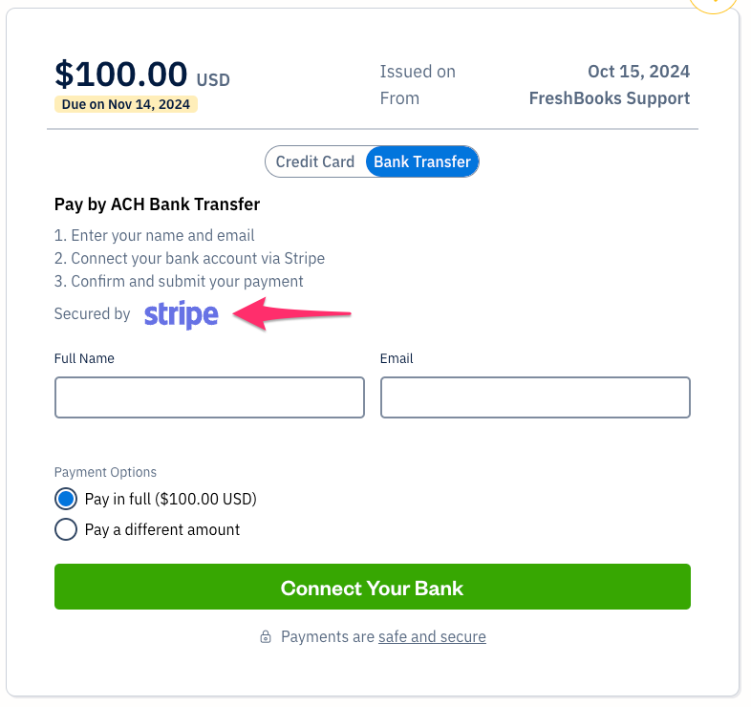Click the Payment Options section label
Viewport: 751px width, 707px height.
(x=105, y=472)
